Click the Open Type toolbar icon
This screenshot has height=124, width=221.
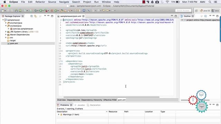62,11
